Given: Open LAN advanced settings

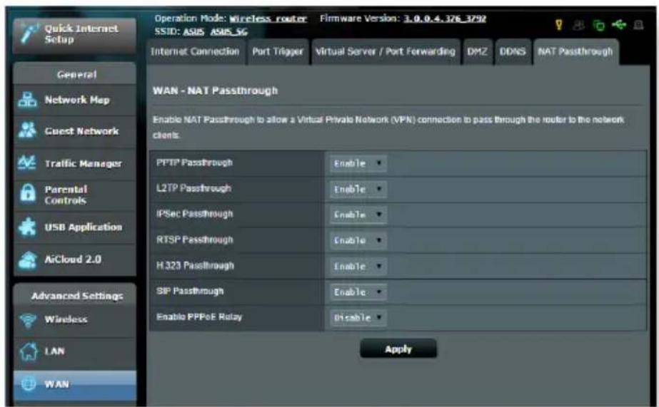Looking at the screenshot, I should pos(75,351).
